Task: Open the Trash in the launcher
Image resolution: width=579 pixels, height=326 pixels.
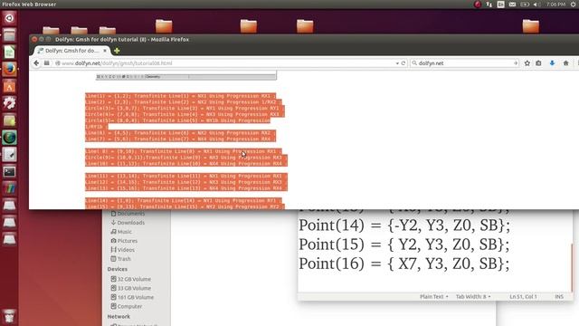Action: 9,316
